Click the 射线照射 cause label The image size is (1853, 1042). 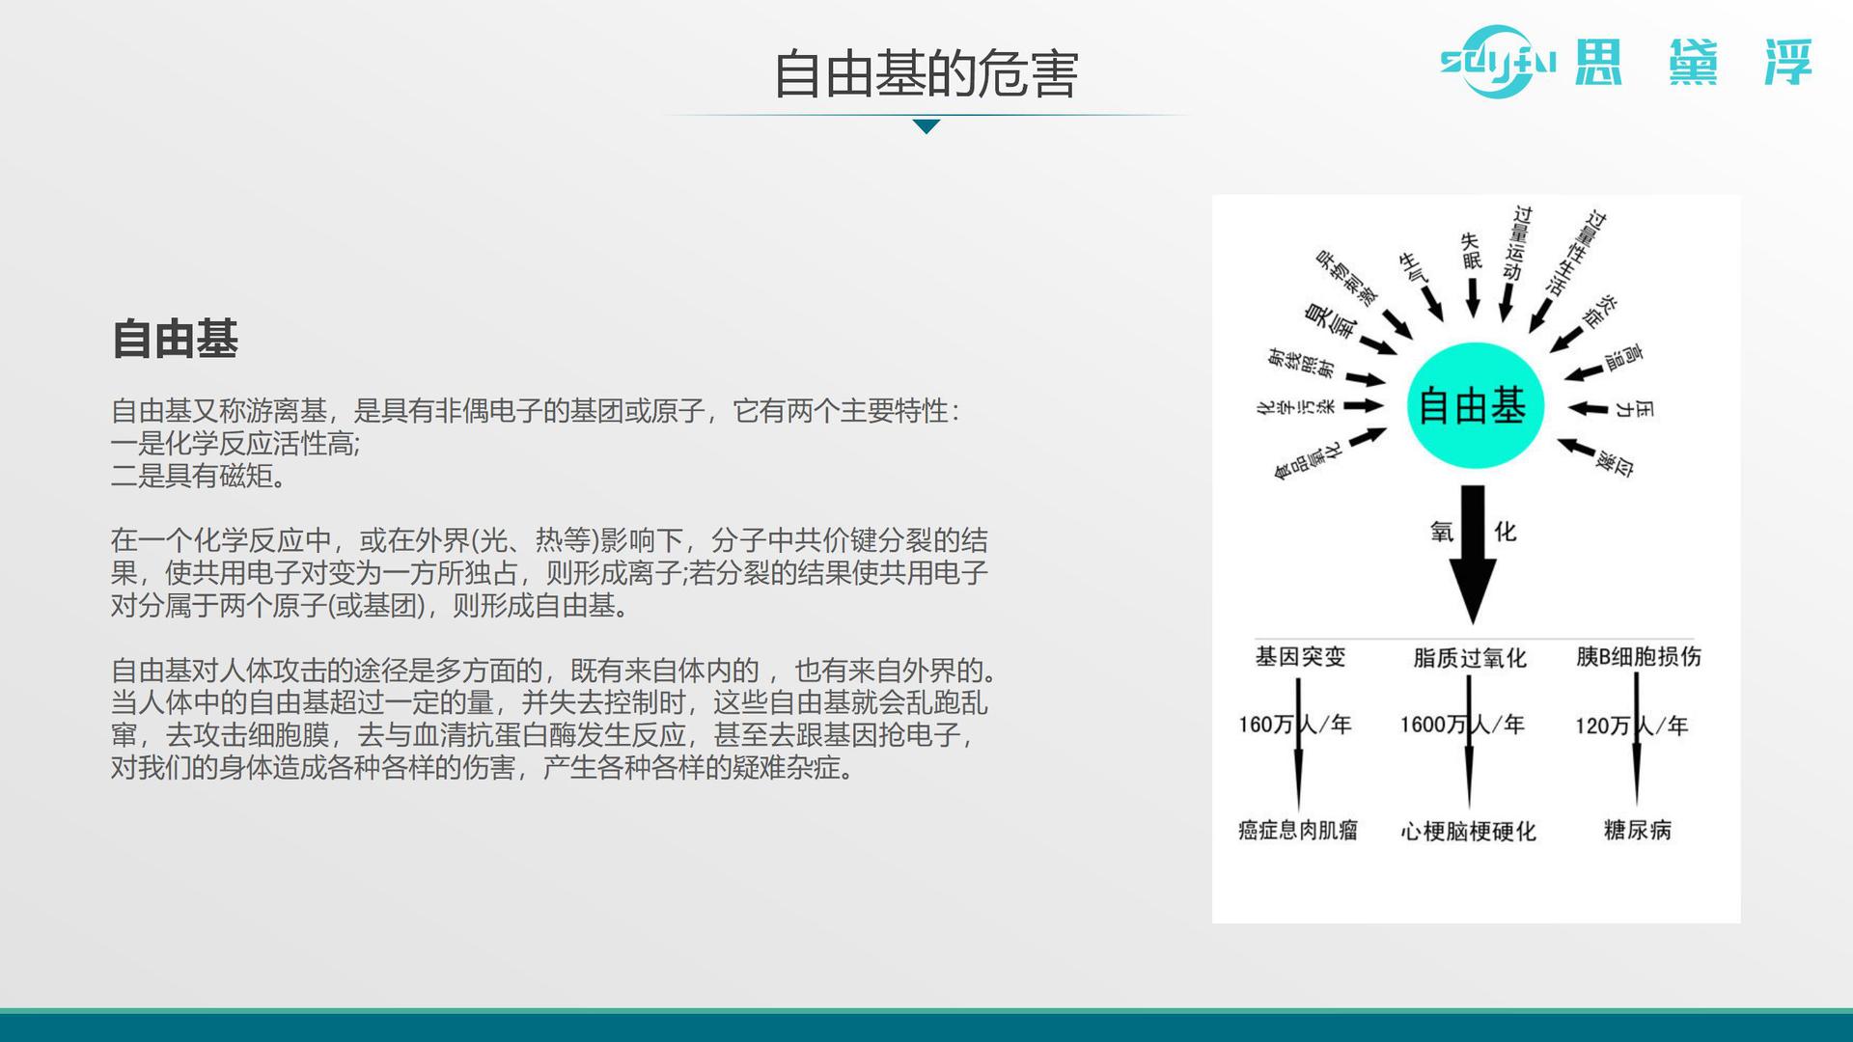pyautogui.click(x=1301, y=364)
